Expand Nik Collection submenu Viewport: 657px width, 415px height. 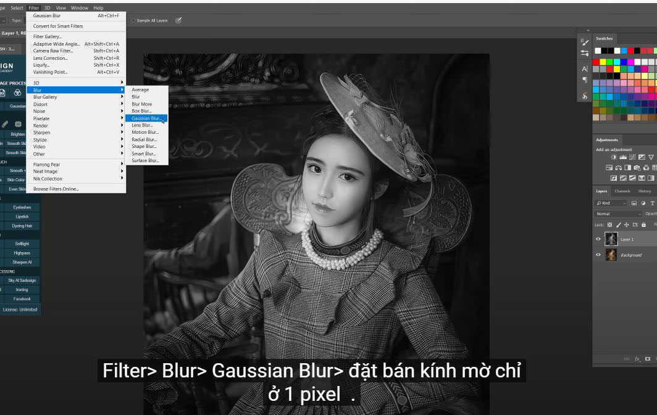76,179
